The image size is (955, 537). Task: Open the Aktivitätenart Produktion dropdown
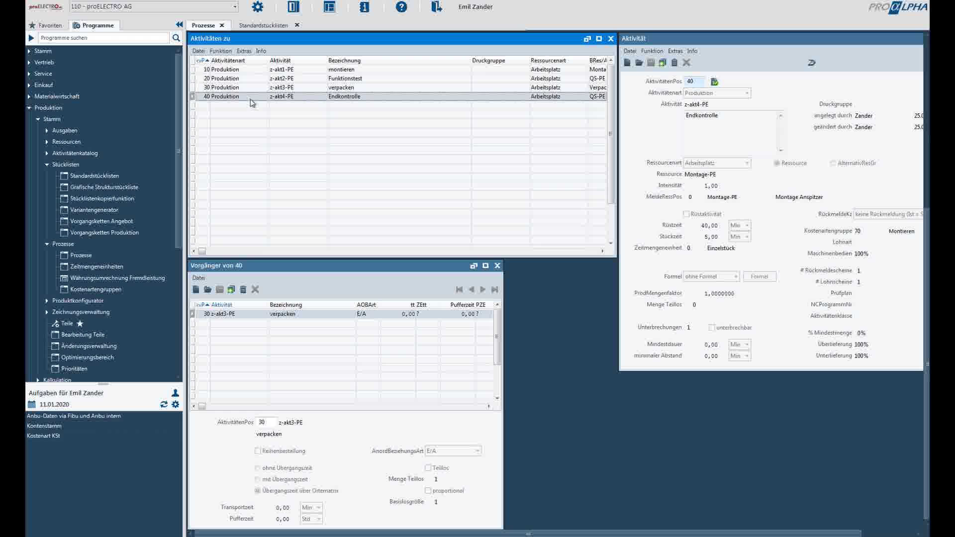tap(717, 93)
